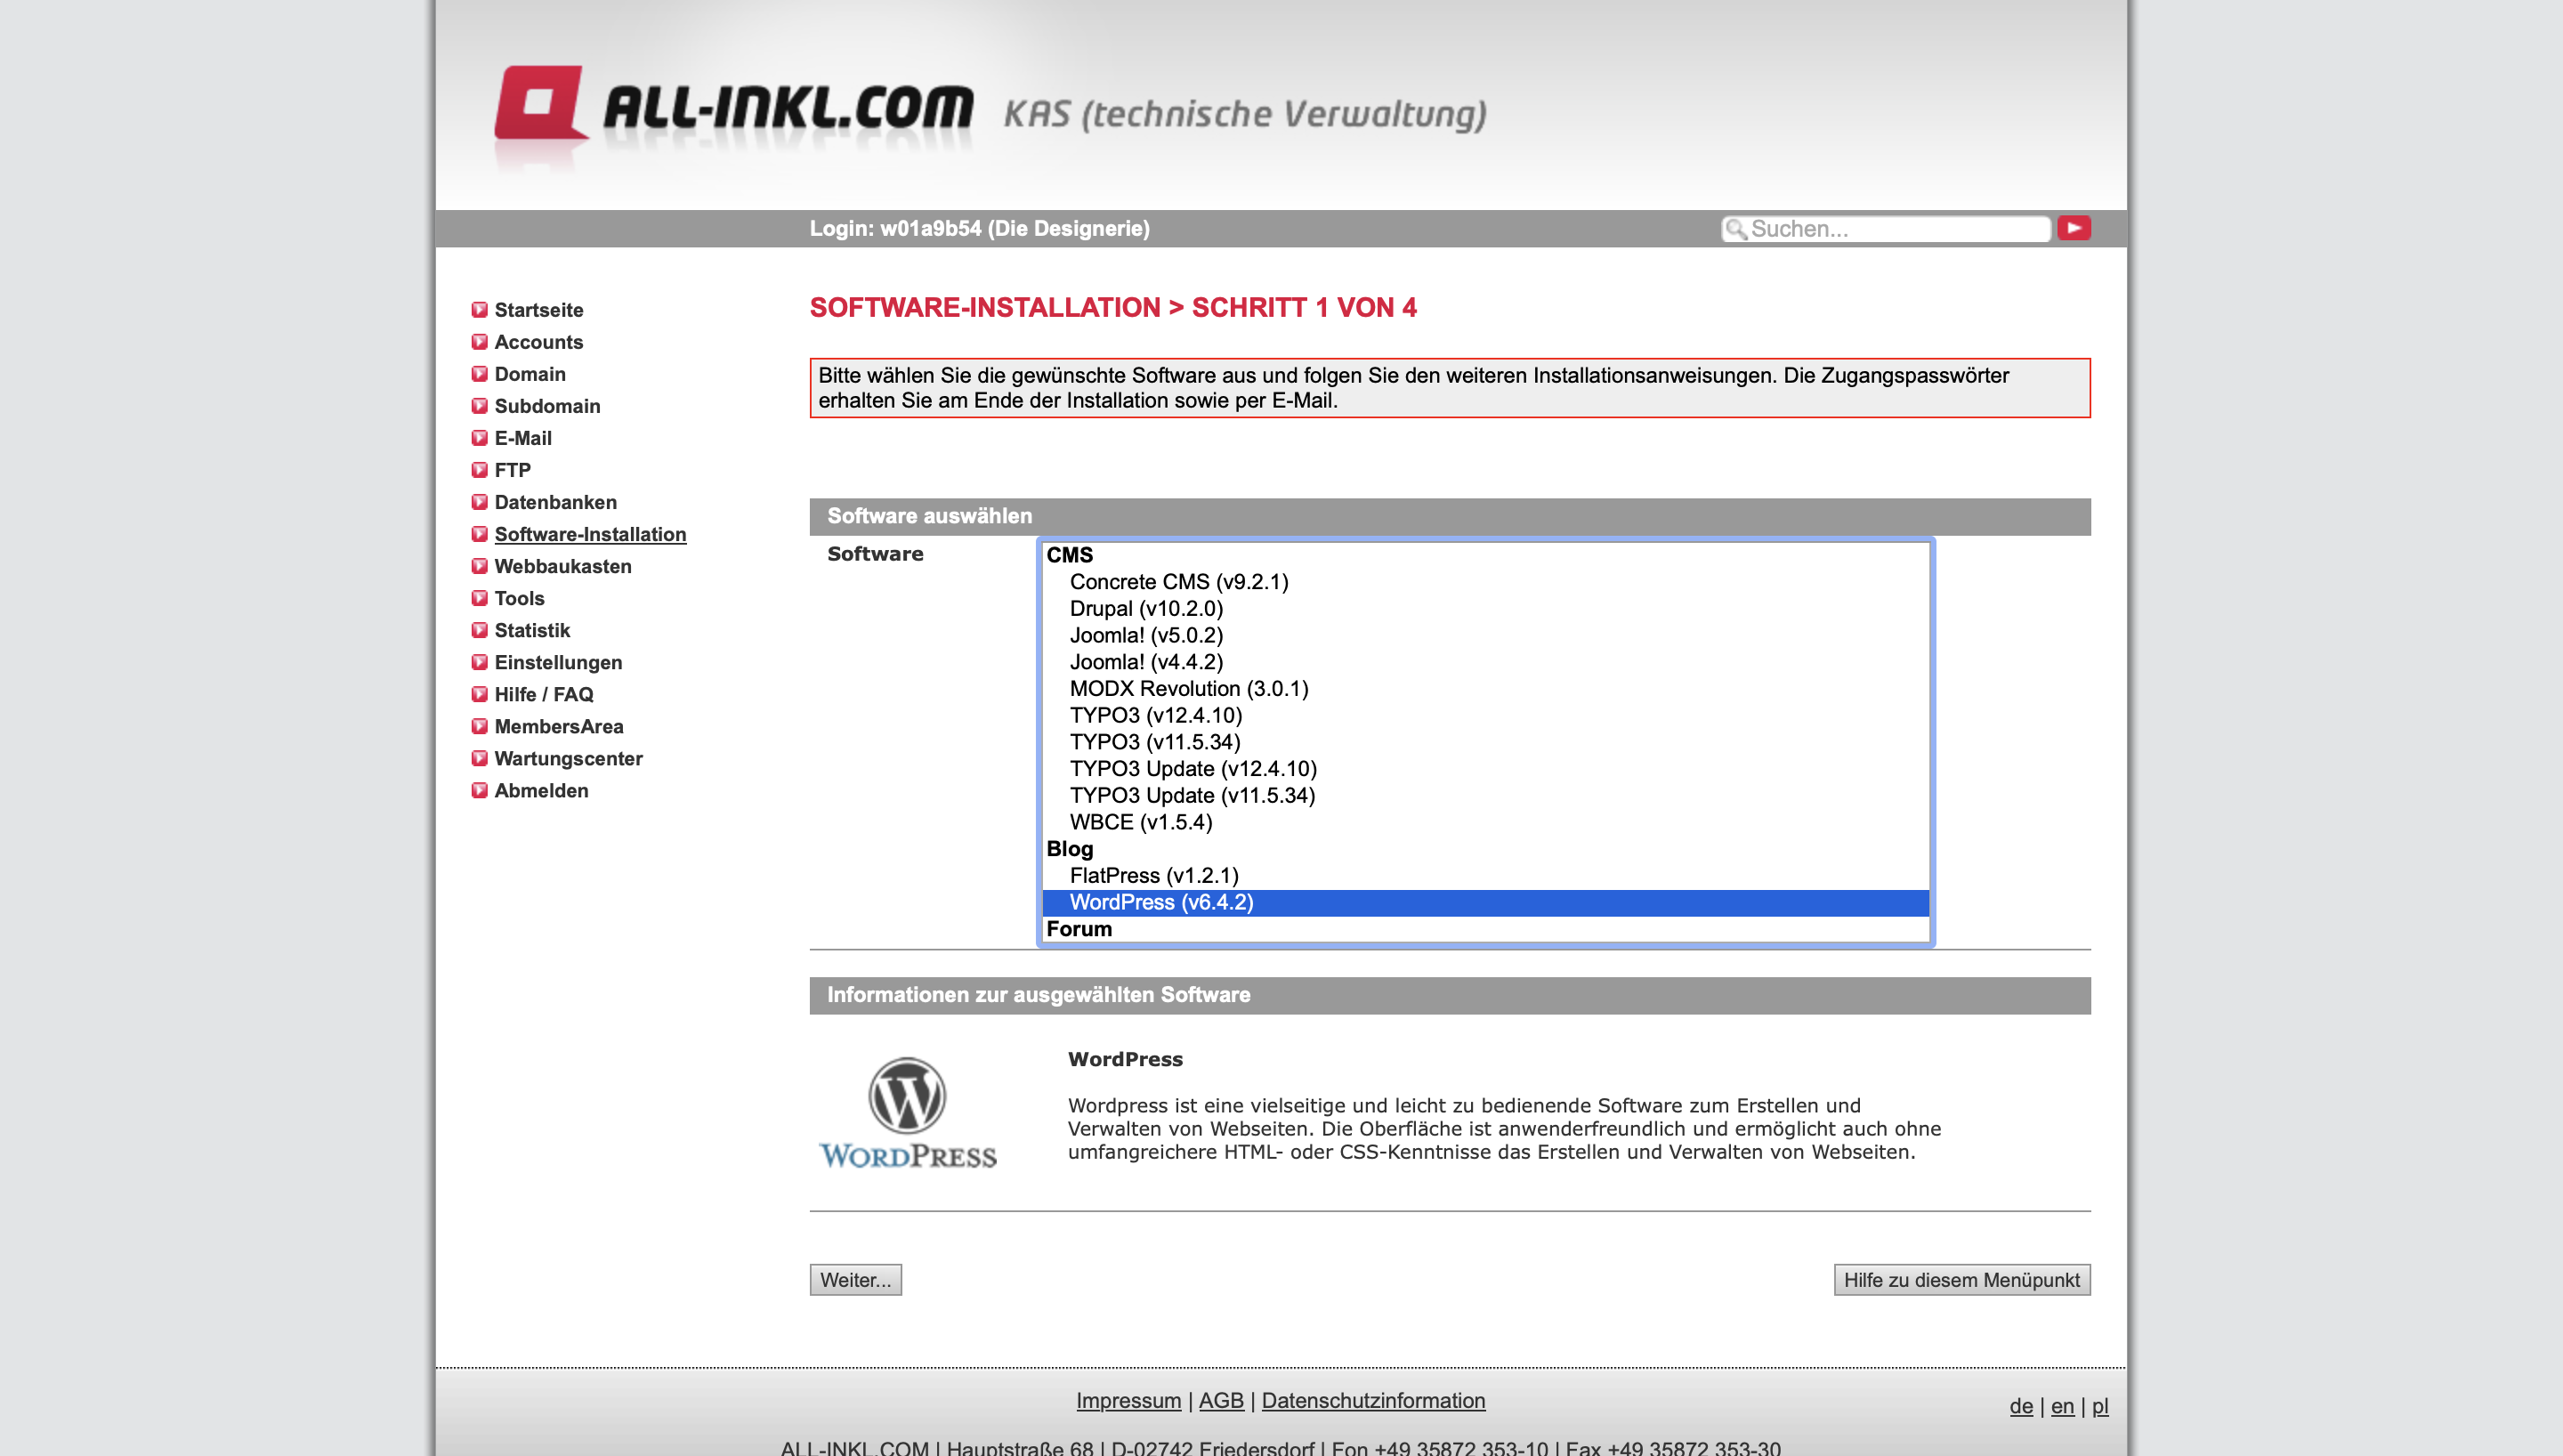Click the ALL-INKL.COM logo

(732, 107)
